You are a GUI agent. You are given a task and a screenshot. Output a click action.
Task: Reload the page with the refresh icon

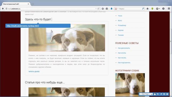click(98, 9)
